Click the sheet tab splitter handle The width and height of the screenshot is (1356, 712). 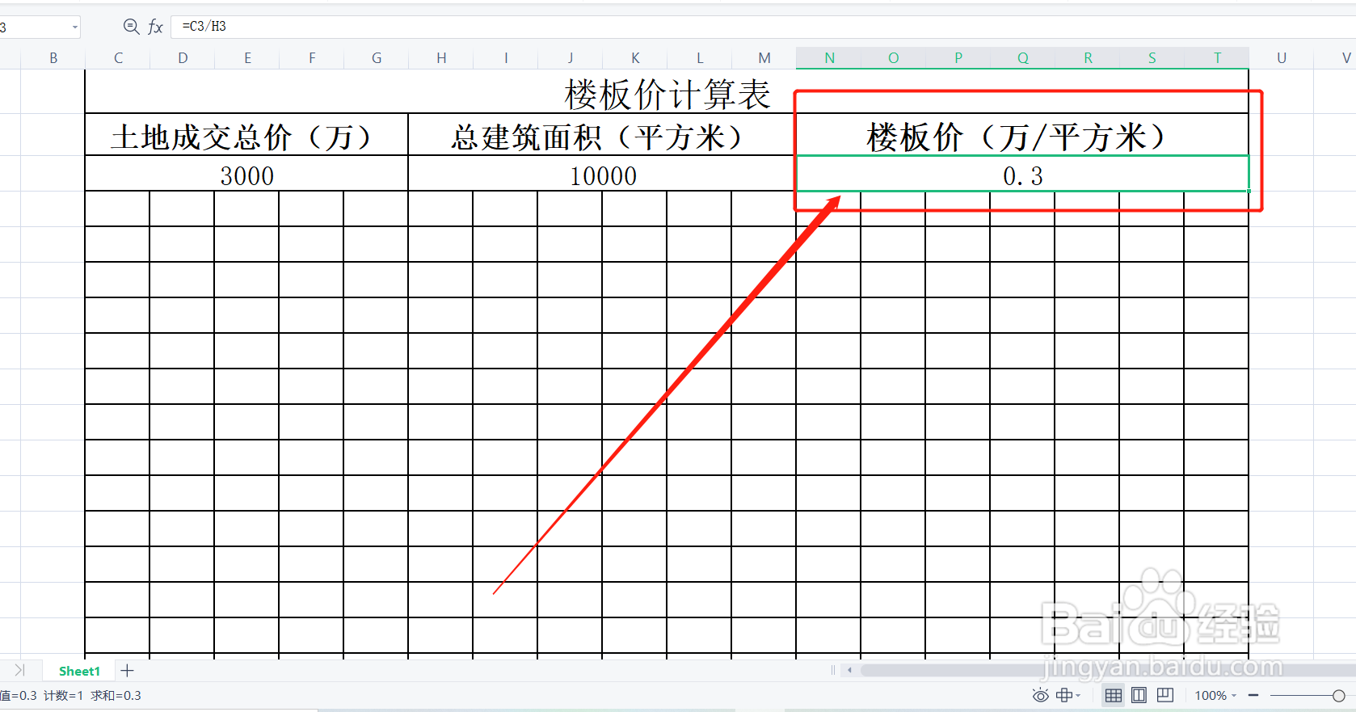tap(833, 670)
